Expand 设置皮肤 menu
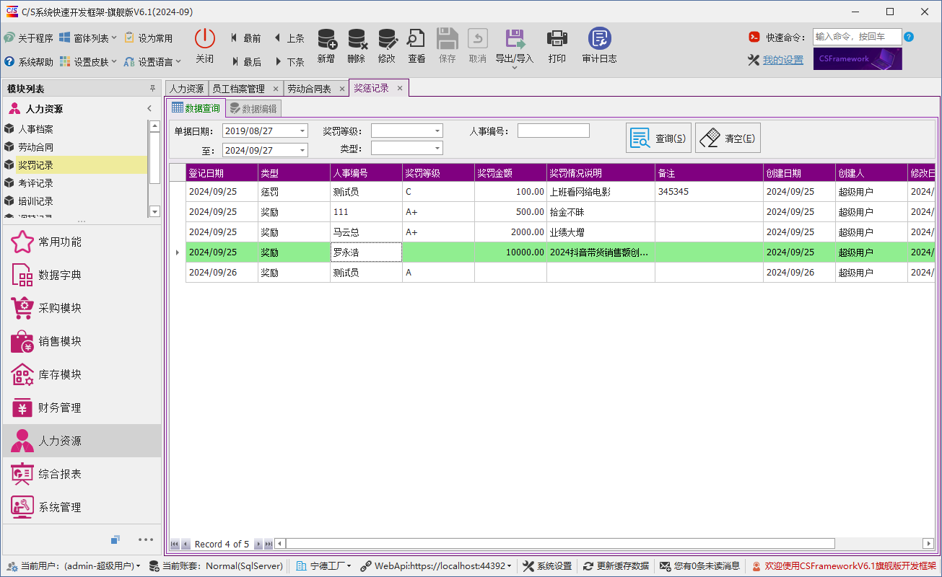 coord(88,62)
